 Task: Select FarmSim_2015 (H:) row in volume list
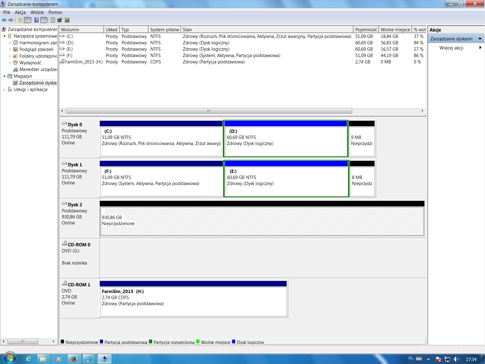coord(242,62)
